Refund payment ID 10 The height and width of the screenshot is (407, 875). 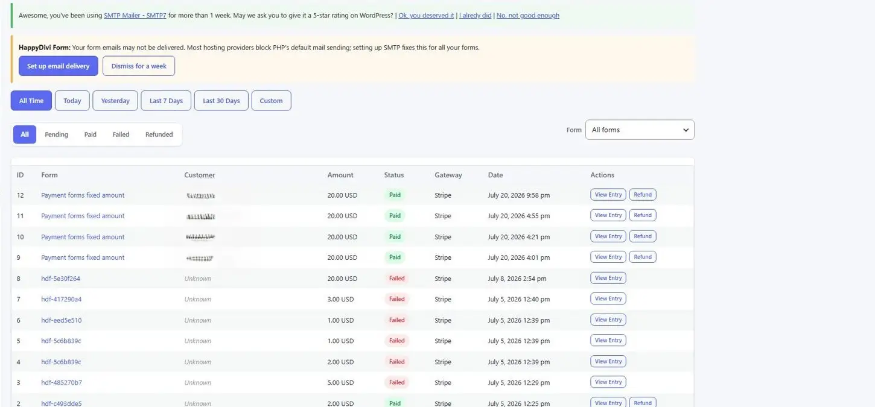(643, 236)
